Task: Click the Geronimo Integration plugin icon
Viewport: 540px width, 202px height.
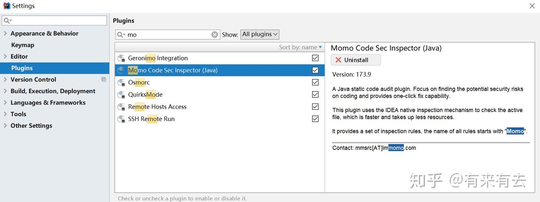Action: (121, 58)
